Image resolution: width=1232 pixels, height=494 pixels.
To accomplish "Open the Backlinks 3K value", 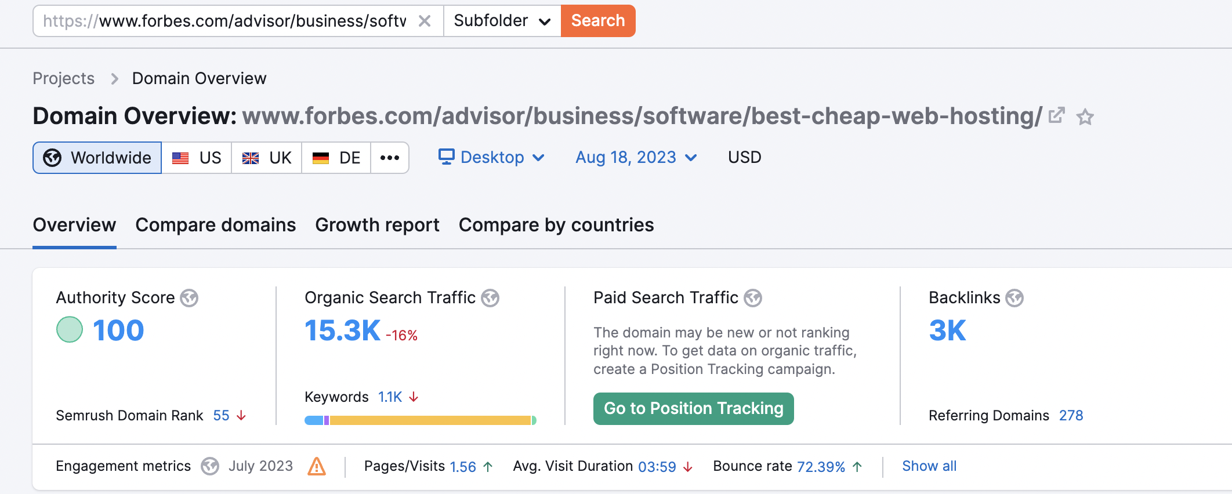I will coord(947,330).
